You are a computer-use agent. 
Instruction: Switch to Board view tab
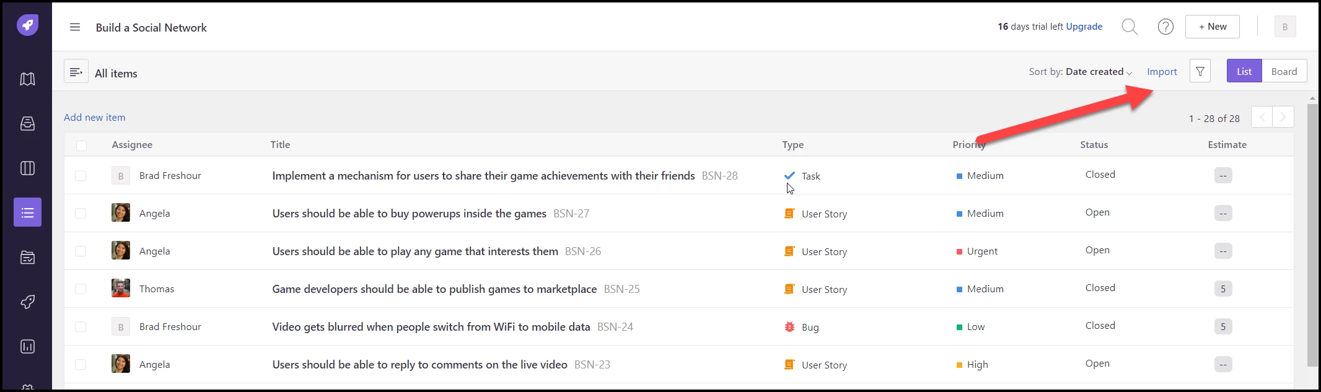[x=1284, y=71]
